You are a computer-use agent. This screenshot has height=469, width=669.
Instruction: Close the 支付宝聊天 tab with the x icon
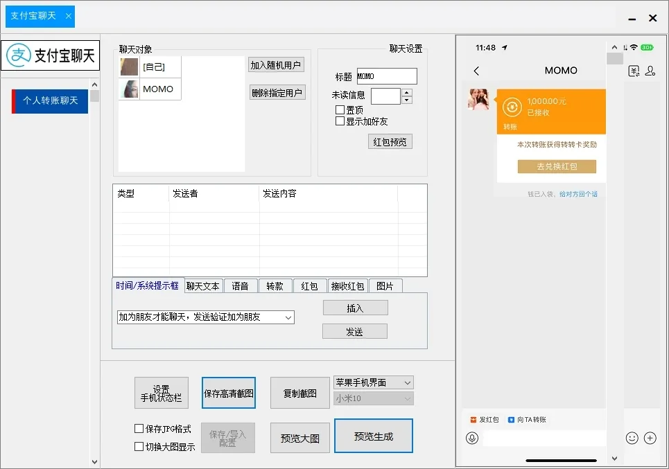pos(68,16)
